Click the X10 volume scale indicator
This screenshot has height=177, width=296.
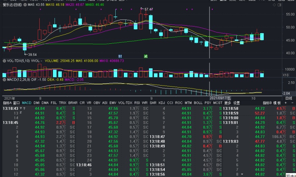285,75
